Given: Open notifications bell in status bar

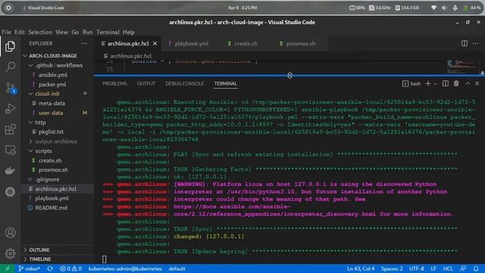Looking at the screenshot, I should click(476, 268).
